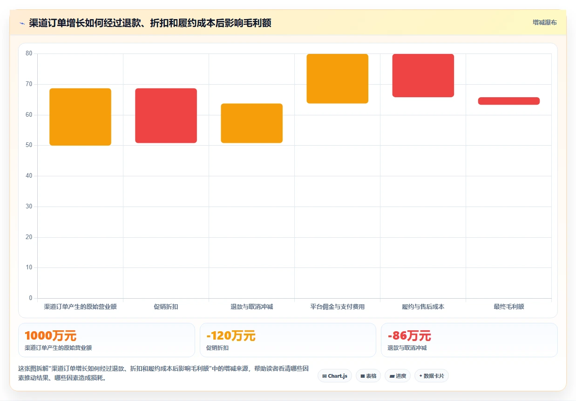Click the red 促销折扣 bar

point(166,115)
